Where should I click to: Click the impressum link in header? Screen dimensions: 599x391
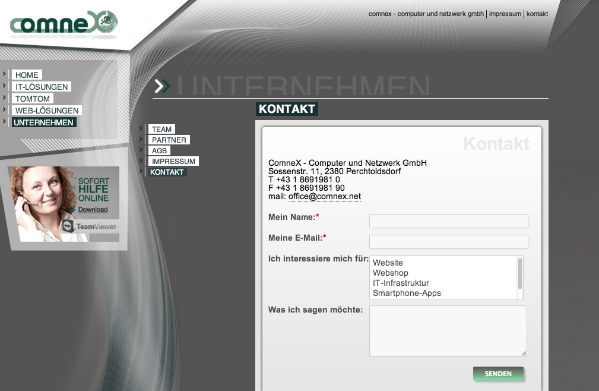(505, 14)
